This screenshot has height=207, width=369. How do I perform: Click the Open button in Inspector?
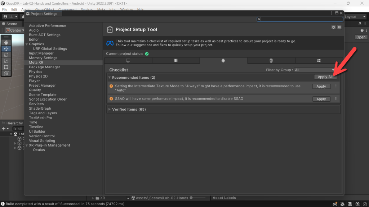[361, 37]
